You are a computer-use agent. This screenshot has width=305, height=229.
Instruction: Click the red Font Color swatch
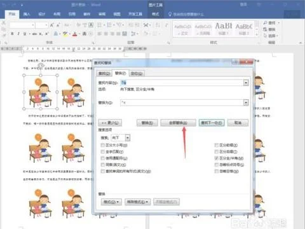tap(74, 34)
